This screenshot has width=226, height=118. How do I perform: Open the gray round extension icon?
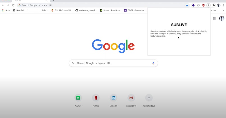[x=198, y=5]
